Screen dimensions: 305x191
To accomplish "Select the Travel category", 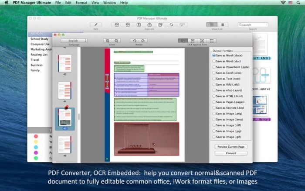I will pos(35,60).
